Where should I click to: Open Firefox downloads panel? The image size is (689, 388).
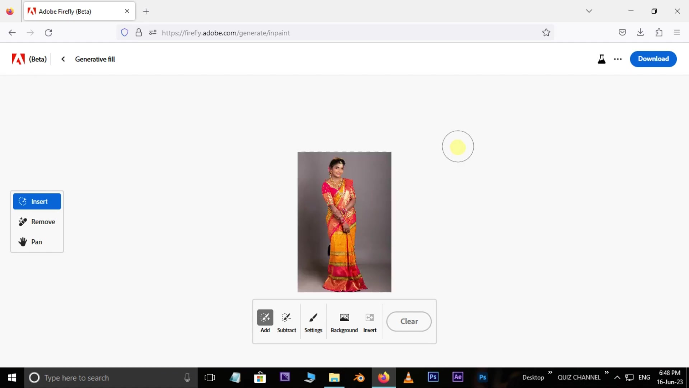pyautogui.click(x=641, y=32)
